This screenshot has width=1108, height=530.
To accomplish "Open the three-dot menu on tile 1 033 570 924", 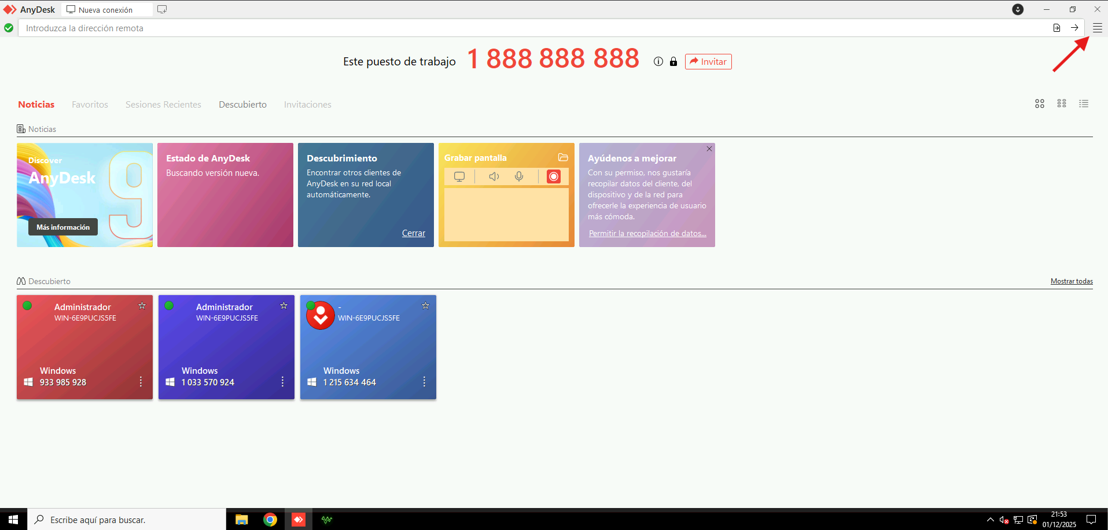I will point(282,382).
